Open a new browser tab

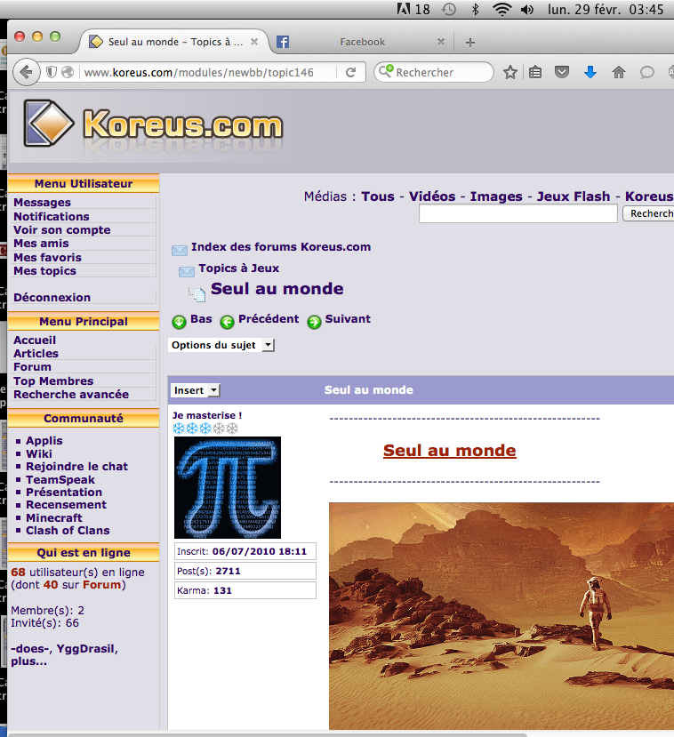(470, 42)
